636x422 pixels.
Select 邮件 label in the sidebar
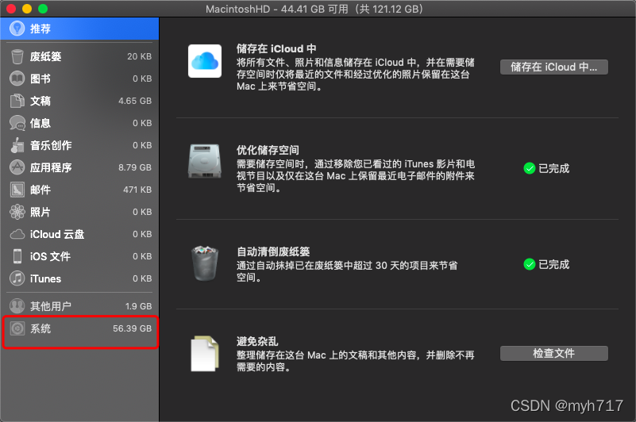40,190
